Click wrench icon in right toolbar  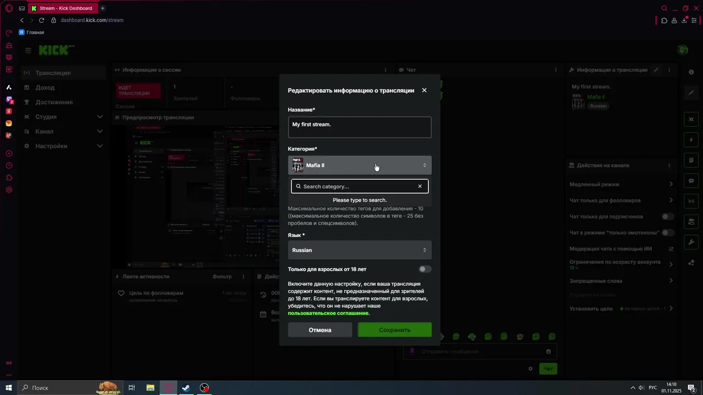pyautogui.click(x=691, y=242)
